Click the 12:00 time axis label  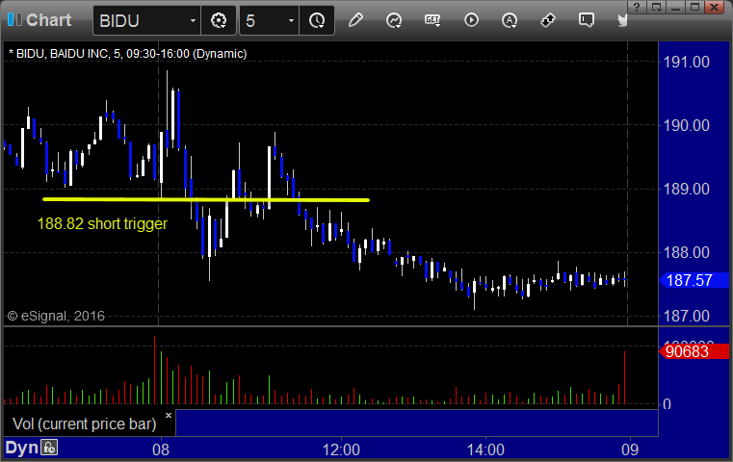pos(341,449)
